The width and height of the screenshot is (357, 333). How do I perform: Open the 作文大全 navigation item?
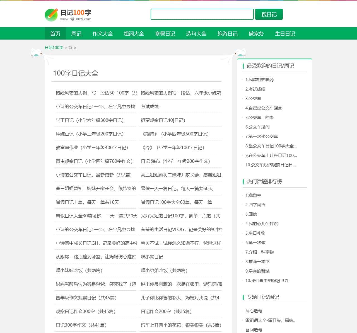coord(102,34)
